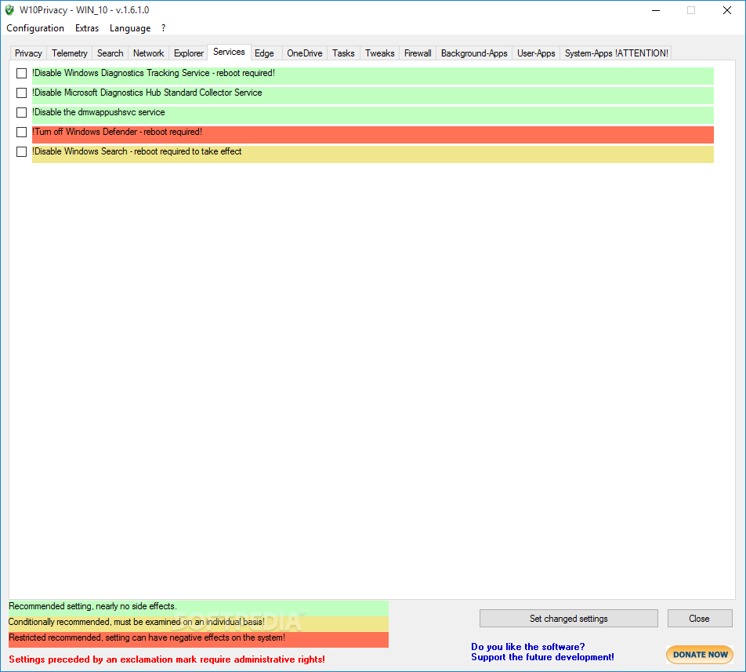The height and width of the screenshot is (672, 746).
Task: Open the question mark help menu
Action: click(x=163, y=28)
